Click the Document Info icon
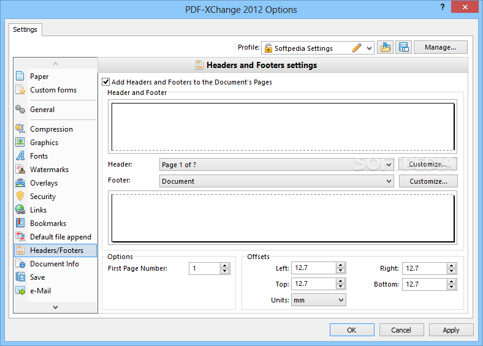483x346 pixels. click(20, 263)
